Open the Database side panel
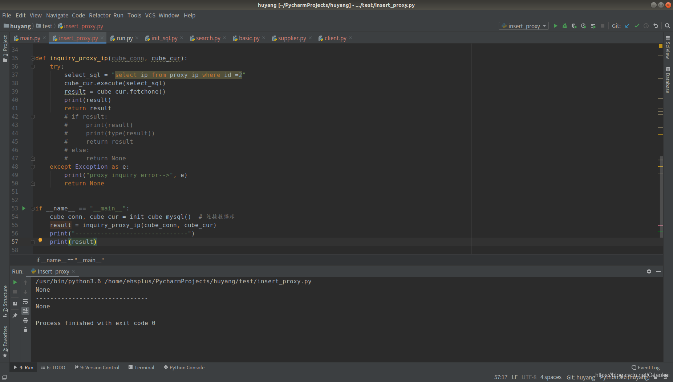The height and width of the screenshot is (382, 673). (x=668, y=80)
